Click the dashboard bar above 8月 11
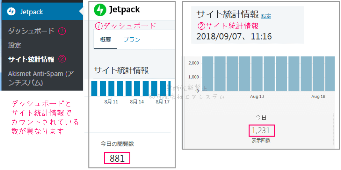Image resolution: width=341 pixels, height=170 pixels. (112, 88)
